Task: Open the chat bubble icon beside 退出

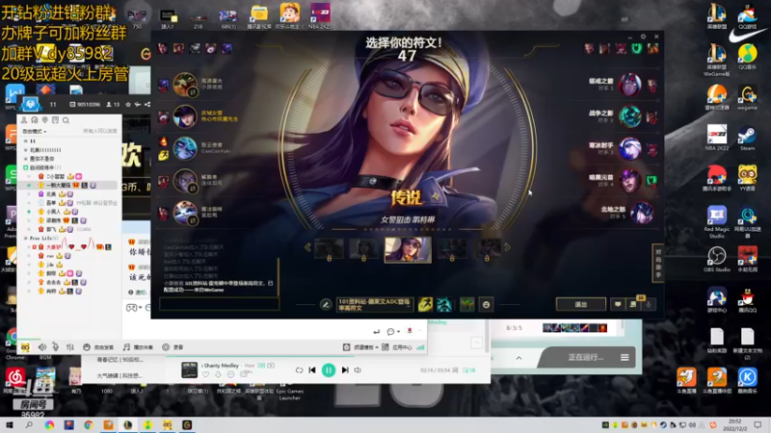Action: [x=618, y=304]
